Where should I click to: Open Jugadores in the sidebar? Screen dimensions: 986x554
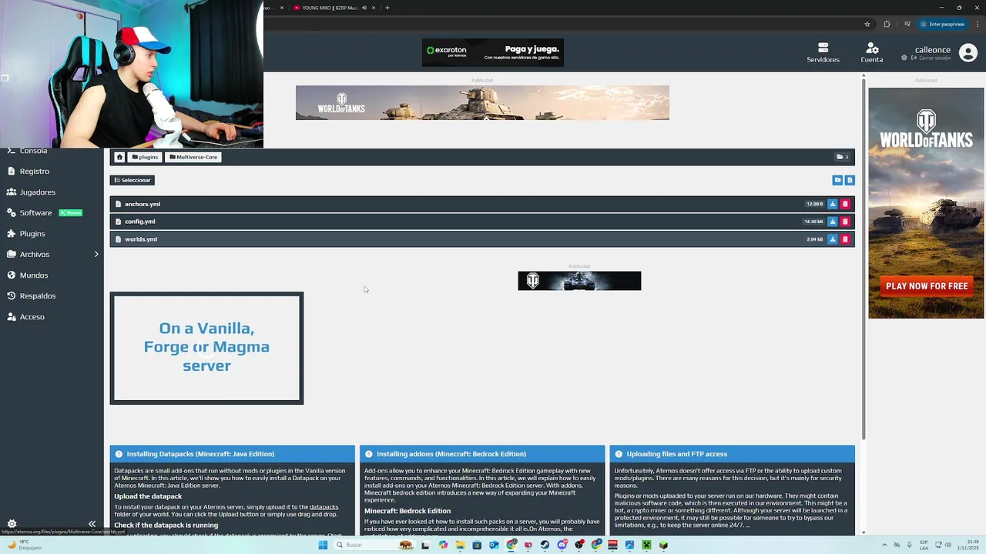38,192
